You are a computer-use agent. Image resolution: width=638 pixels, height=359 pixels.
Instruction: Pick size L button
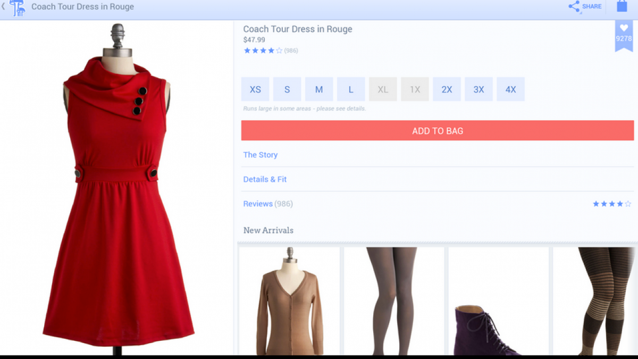(x=351, y=89)
